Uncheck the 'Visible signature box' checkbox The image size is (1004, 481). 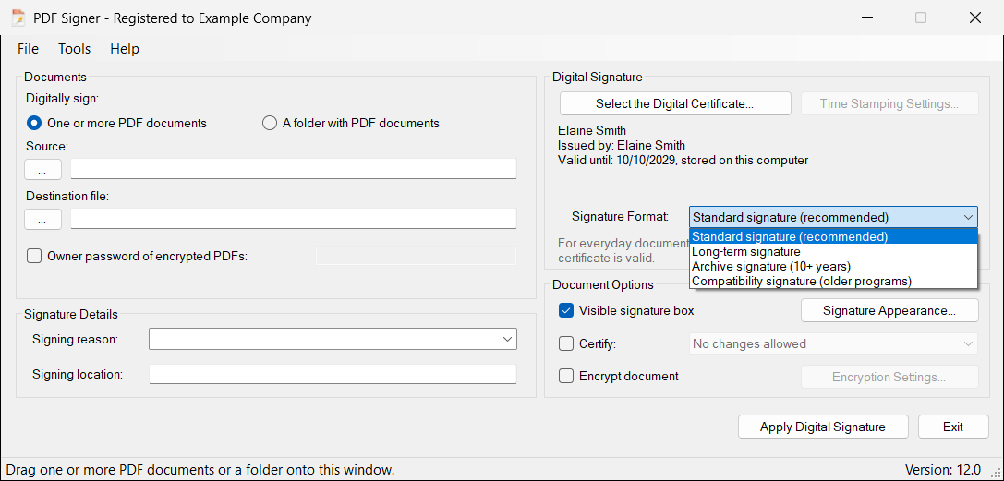(566, 311)
